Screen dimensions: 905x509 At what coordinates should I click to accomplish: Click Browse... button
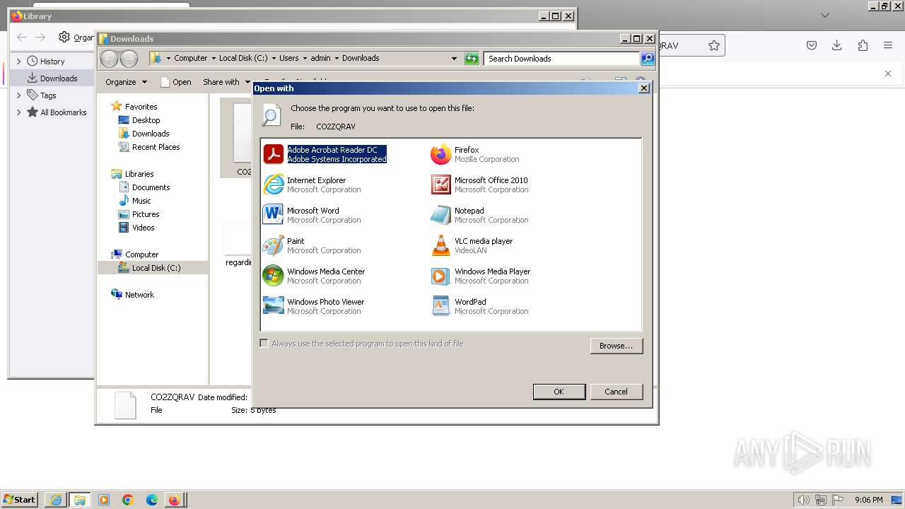(616, 346)
